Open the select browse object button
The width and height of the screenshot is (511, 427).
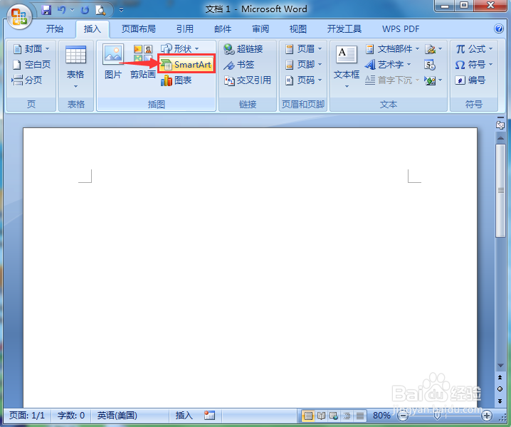(x=500, y=389)
